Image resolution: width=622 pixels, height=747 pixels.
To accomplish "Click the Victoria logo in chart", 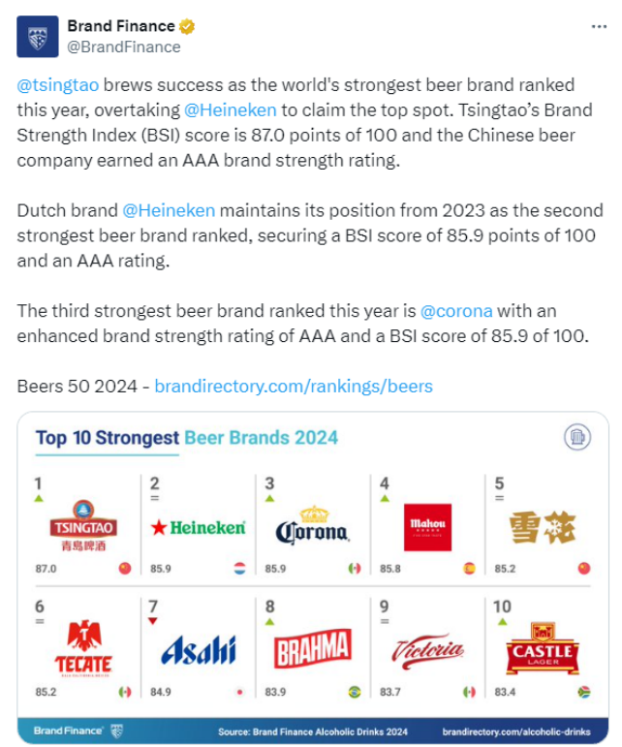I will pos(427,649).
